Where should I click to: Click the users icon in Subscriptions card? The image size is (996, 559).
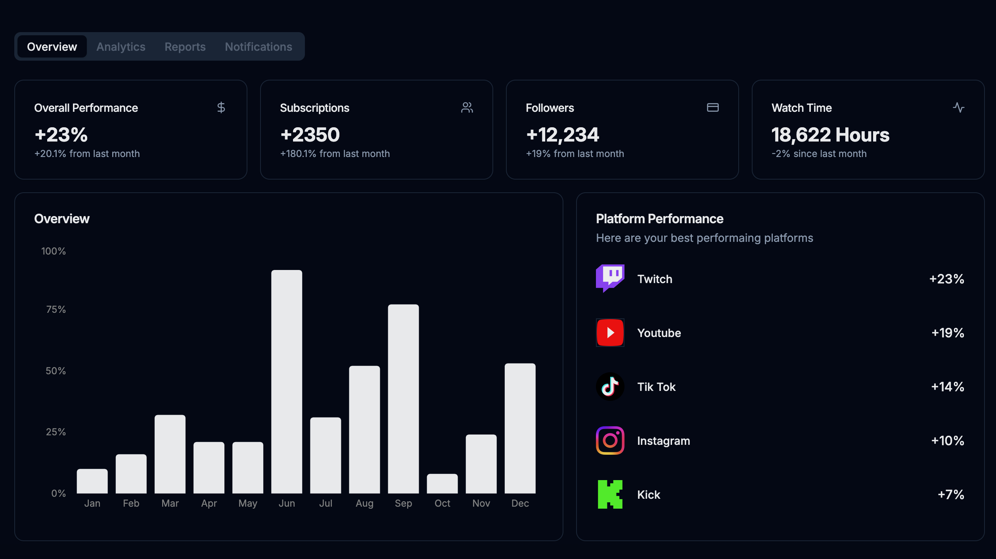click(x=467, y=107)
